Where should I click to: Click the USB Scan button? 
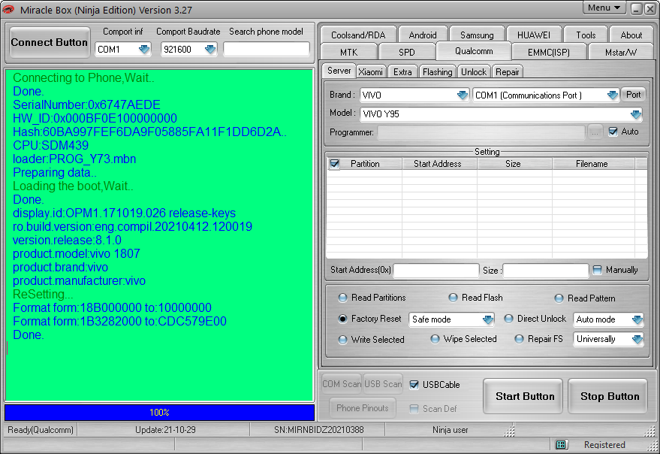click(x=383, y=384)
